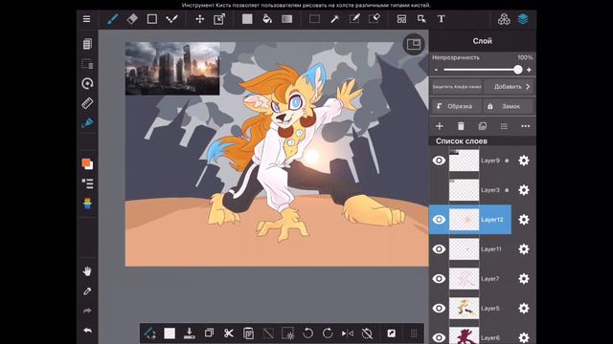Open Layer9 gear settings
Screen dimensions: 613x344
point(524,161)
